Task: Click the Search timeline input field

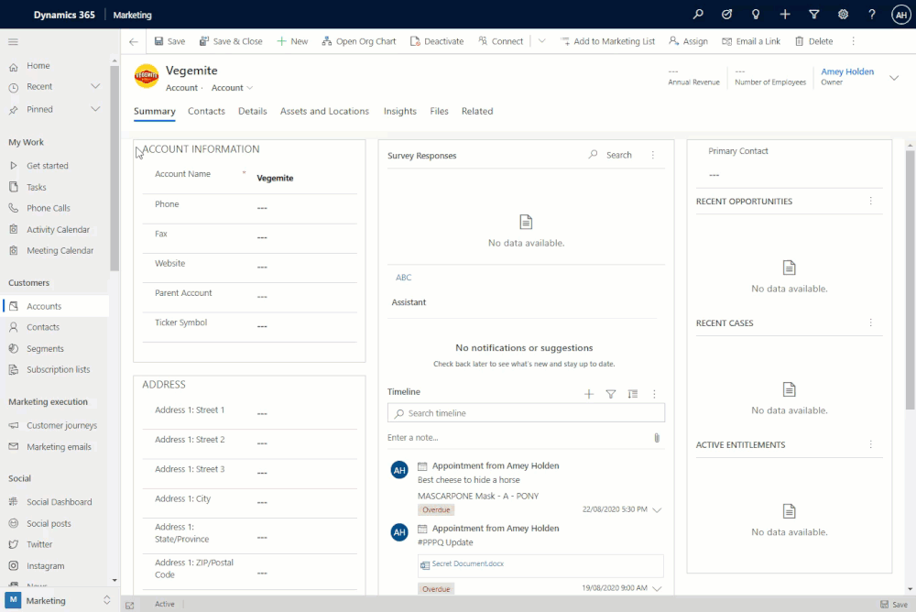Action: [525, 413]
